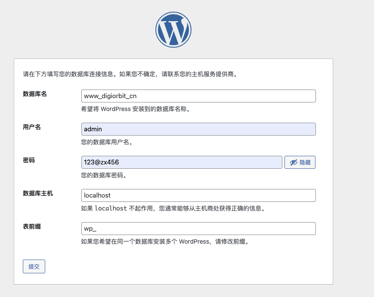Viewport: 374px width, 297px height.
Task: Click the 数据库名 input field
Action: click(x=198, y=96)
